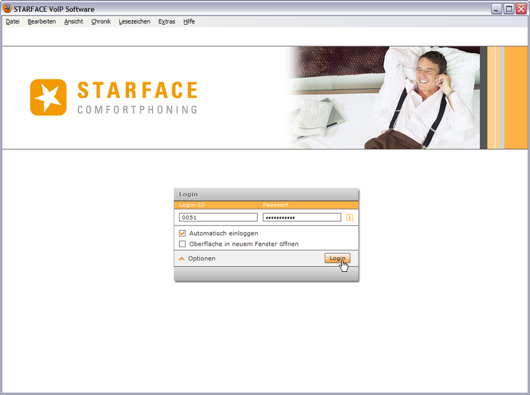
Task: Click the man on phone banner image
Action: pyautogui.click(x=382, y=97)
